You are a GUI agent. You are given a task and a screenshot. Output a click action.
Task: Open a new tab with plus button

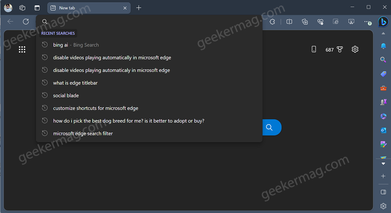(139, 8)
